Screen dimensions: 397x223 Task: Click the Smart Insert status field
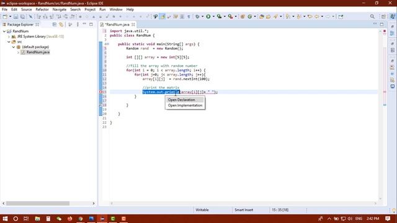(x=244, y=210)
